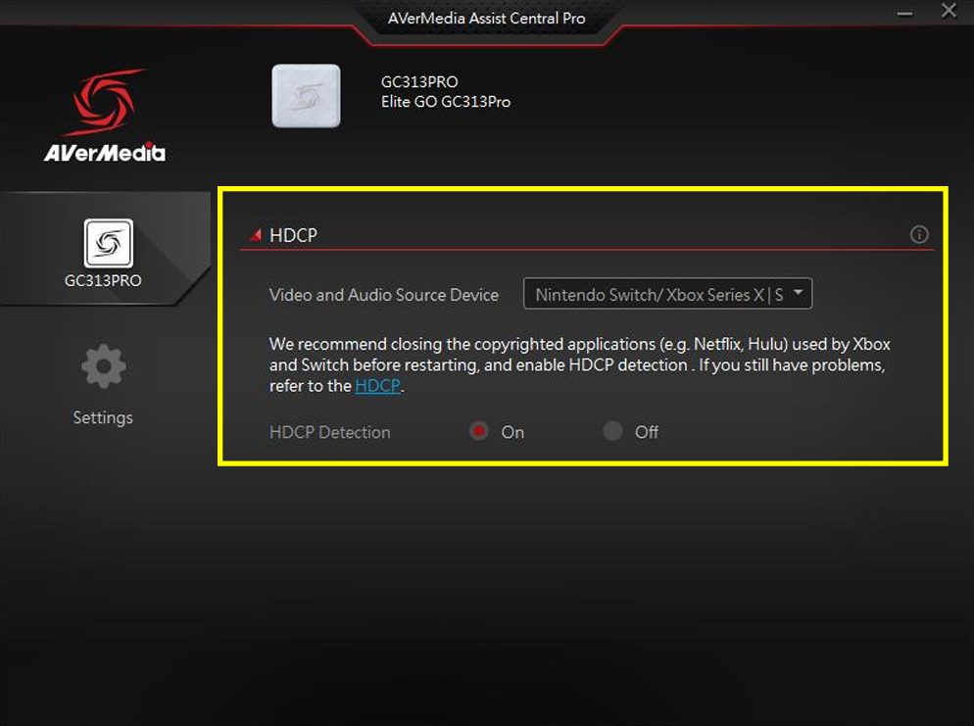The image size is (974, 726).
Task: Click the HDCP section heading
Action: click(293, 235)
